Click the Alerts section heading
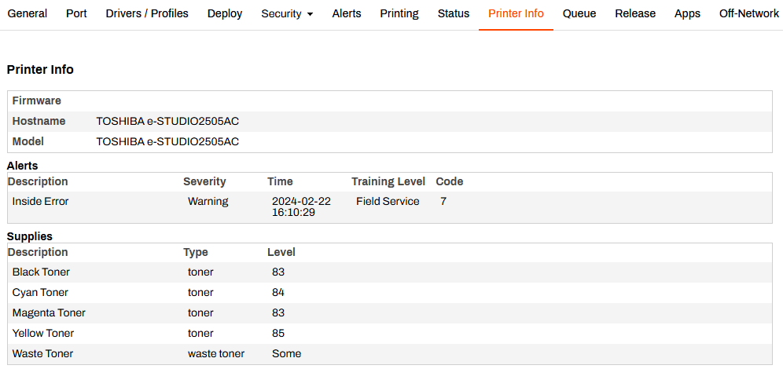The height and width of the screenshot is (369, 783). [x=23, y=166]
